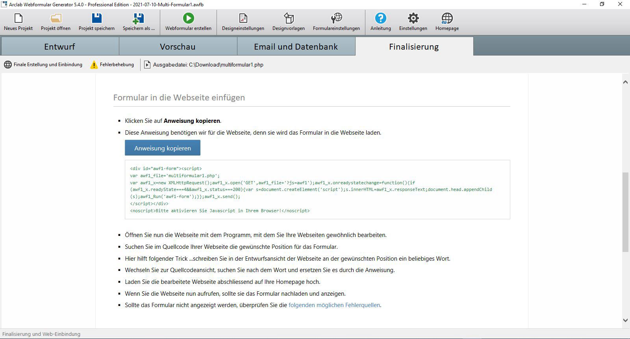Visit the Homepage globe icon
The image size is (630, 339).
coord(447,19)
